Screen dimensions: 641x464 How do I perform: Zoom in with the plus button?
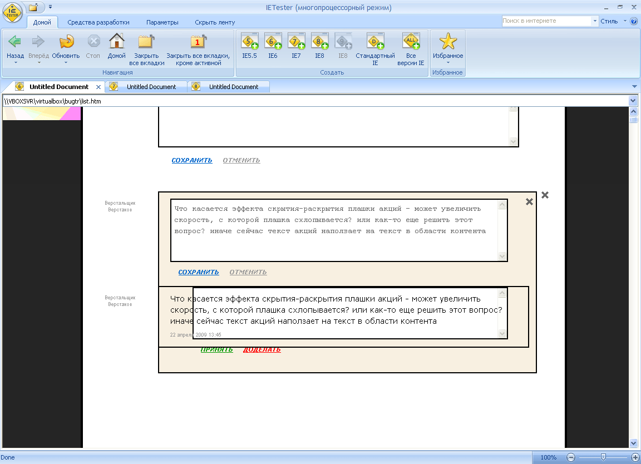click(635, 457)
